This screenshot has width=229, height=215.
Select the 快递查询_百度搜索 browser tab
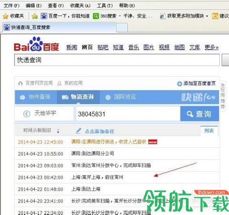60,28
